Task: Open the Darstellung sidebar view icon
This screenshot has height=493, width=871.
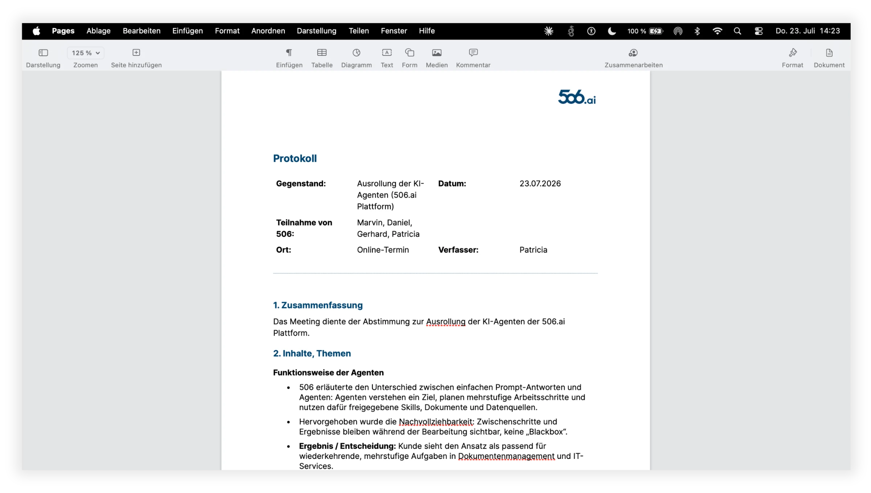Action: pos(43,53)
